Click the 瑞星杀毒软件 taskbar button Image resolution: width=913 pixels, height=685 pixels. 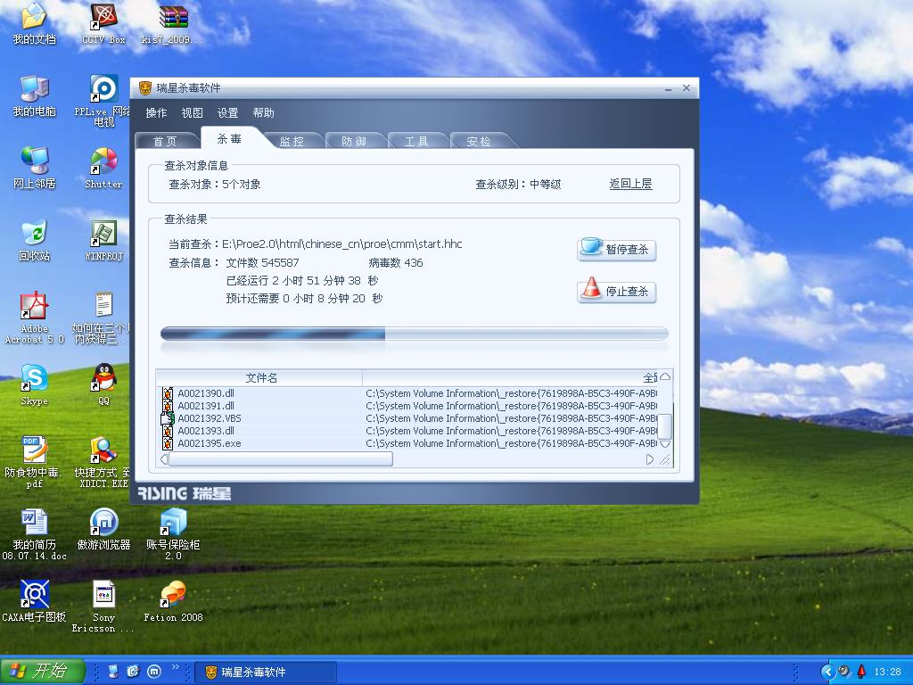266,673
